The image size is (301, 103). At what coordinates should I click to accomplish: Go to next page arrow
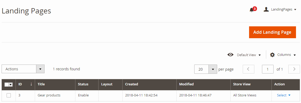click(x=294, y=69)
